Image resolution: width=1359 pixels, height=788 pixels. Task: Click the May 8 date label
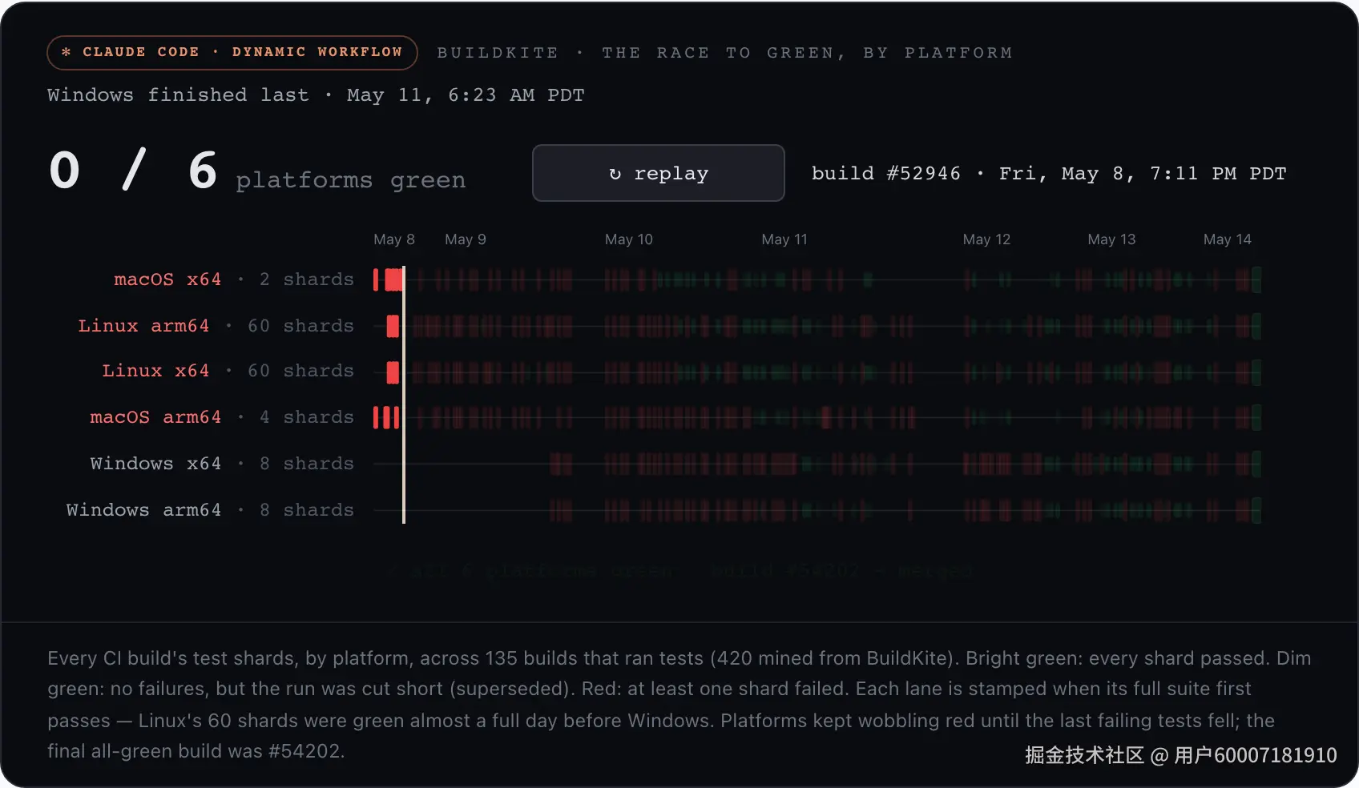[x=394, y=239]
